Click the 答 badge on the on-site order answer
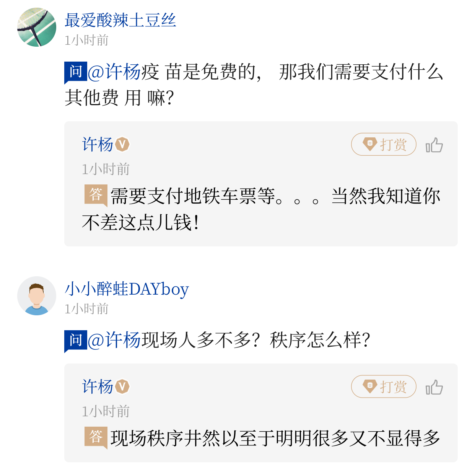Screen dimensions: 475x463 (96, 437)
